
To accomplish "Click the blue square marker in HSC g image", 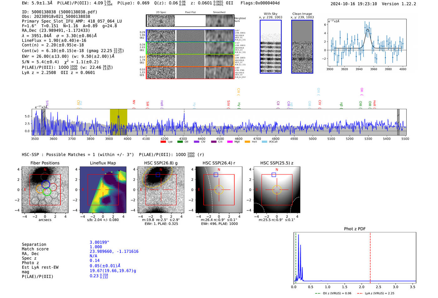I will coord(158,175).
